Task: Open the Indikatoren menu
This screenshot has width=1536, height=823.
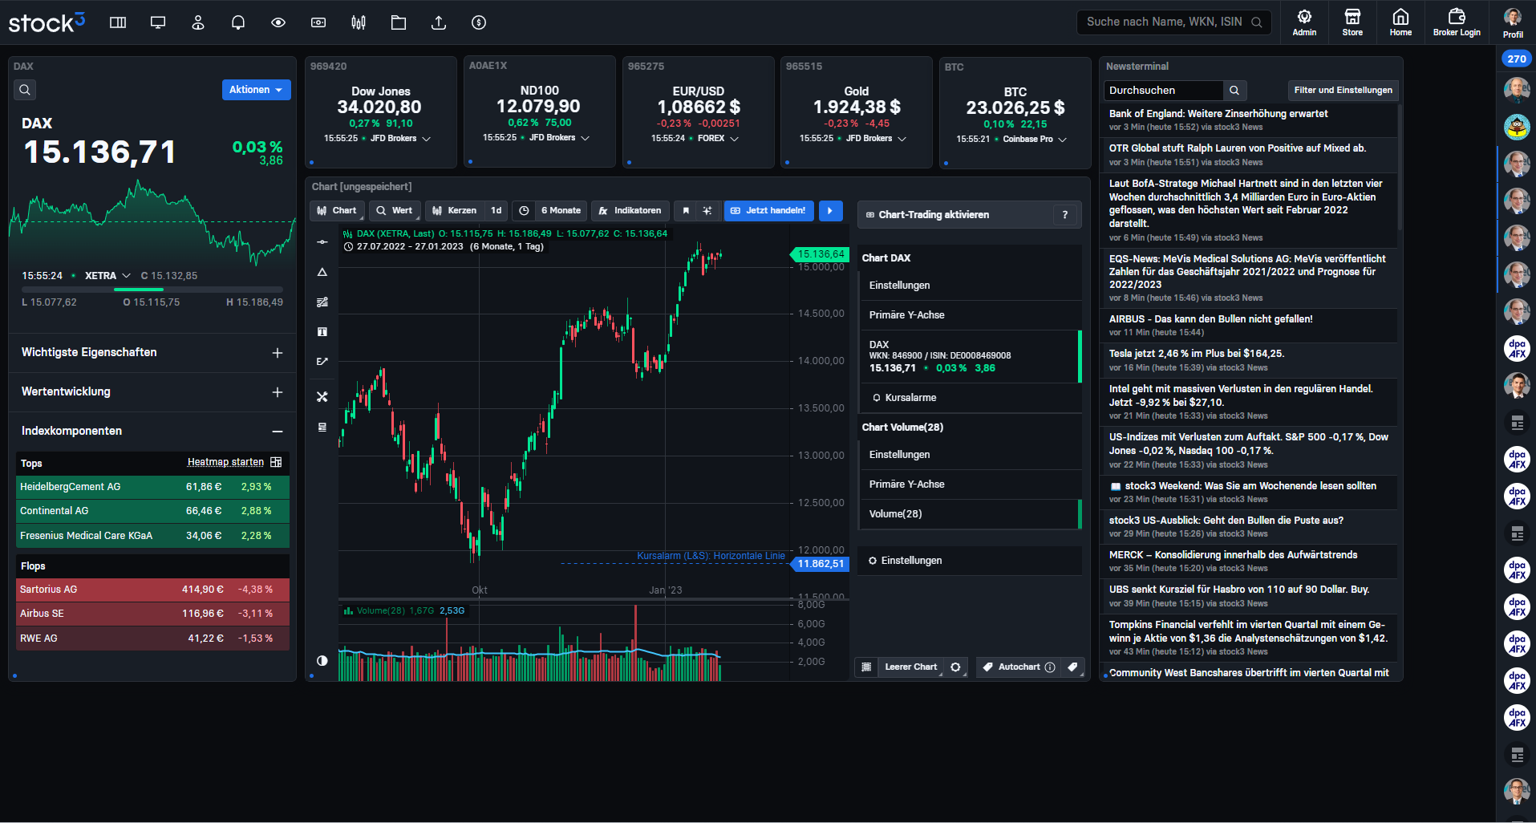Action: click(x=630, y=210)
